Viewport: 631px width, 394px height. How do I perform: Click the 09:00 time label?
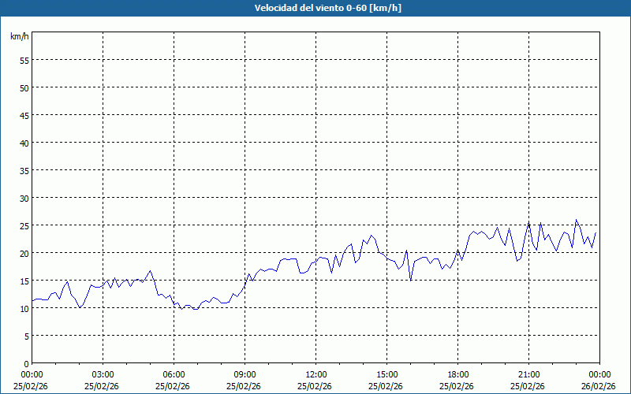(x=245, y=374)
